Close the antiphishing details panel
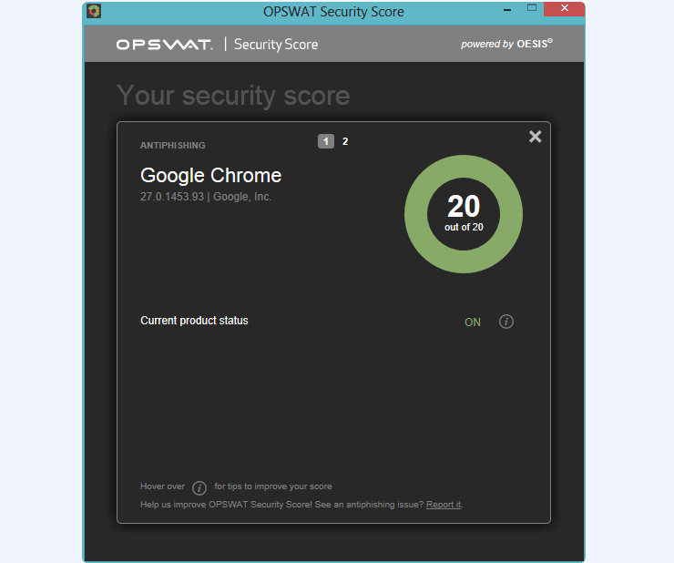674x563 pixels. coord(536,137)
